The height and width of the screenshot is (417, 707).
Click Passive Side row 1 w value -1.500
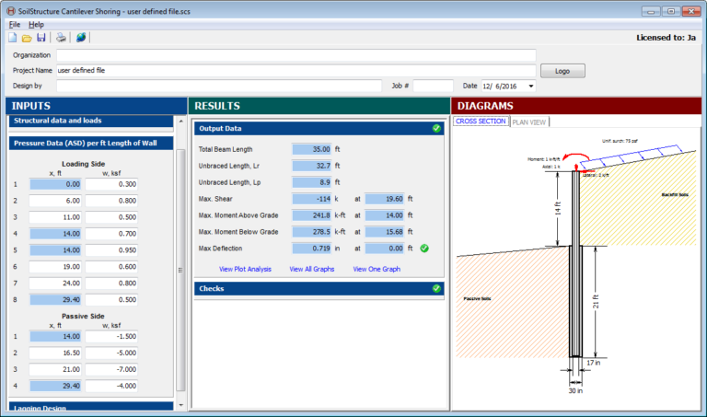111,336
